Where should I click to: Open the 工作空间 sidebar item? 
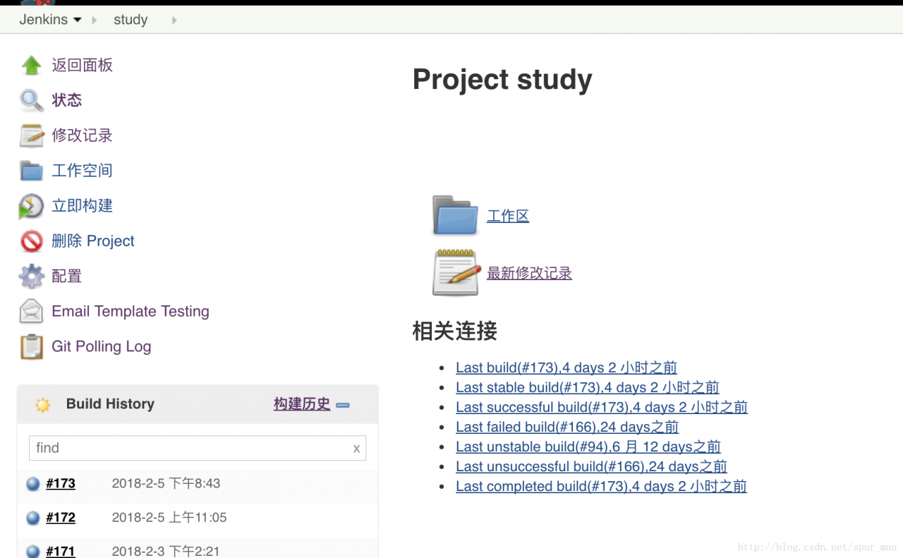click(82, 171)
